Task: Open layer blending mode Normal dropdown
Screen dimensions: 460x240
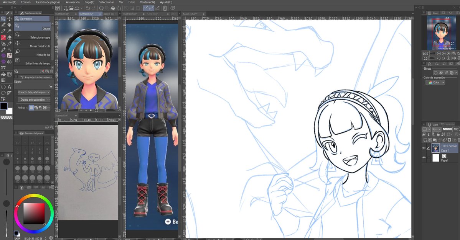Action: [x=436, y=129]
